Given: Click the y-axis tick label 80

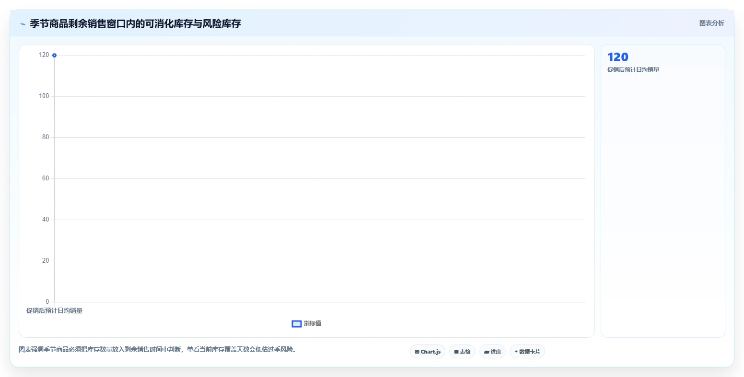Looking at the screenshot, I should coord(46,137).
